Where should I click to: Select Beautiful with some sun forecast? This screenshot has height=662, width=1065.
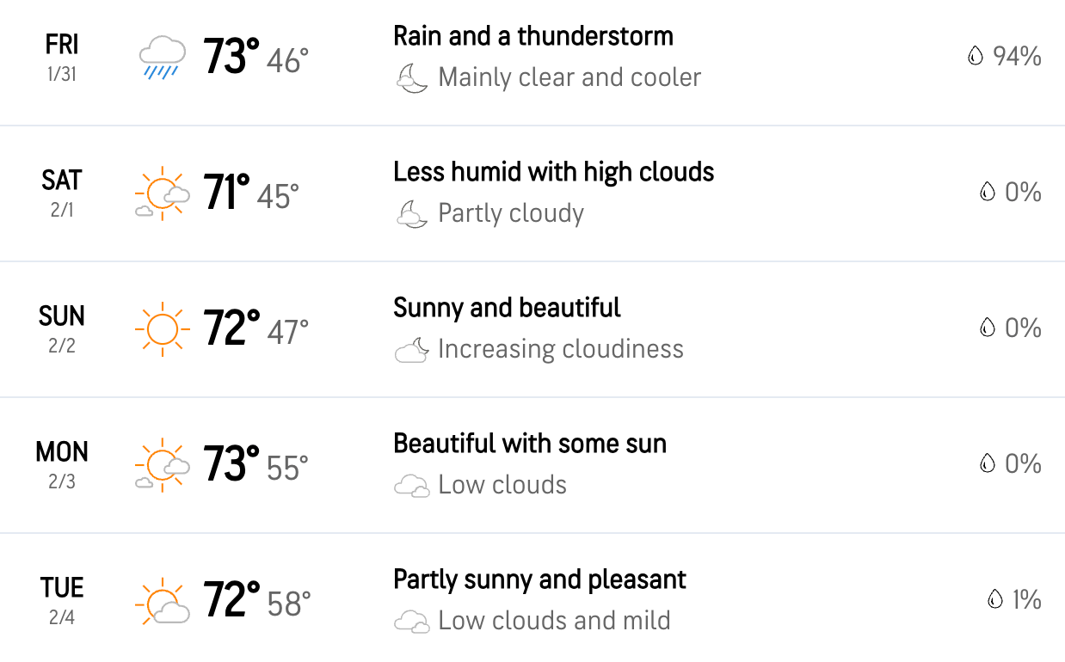[530, 444]
